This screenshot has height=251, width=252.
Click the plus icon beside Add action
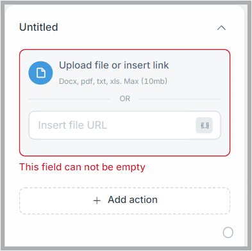point(97,200)
